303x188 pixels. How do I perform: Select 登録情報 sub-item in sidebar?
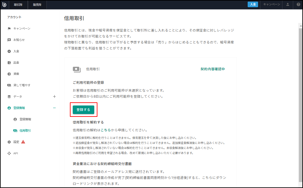tap(25, 119)
